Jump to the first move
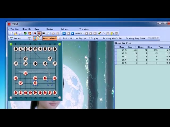The width and height of the screenshot is (170, 127). coord(64,34)
